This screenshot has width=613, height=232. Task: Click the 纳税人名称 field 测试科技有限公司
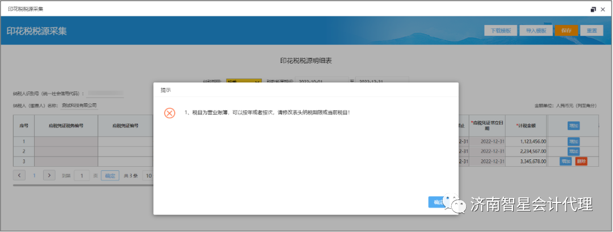pyautogui.click(x=79, y=106)
